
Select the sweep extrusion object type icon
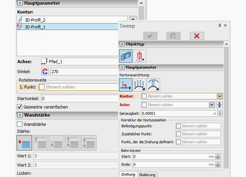(126, 56)
